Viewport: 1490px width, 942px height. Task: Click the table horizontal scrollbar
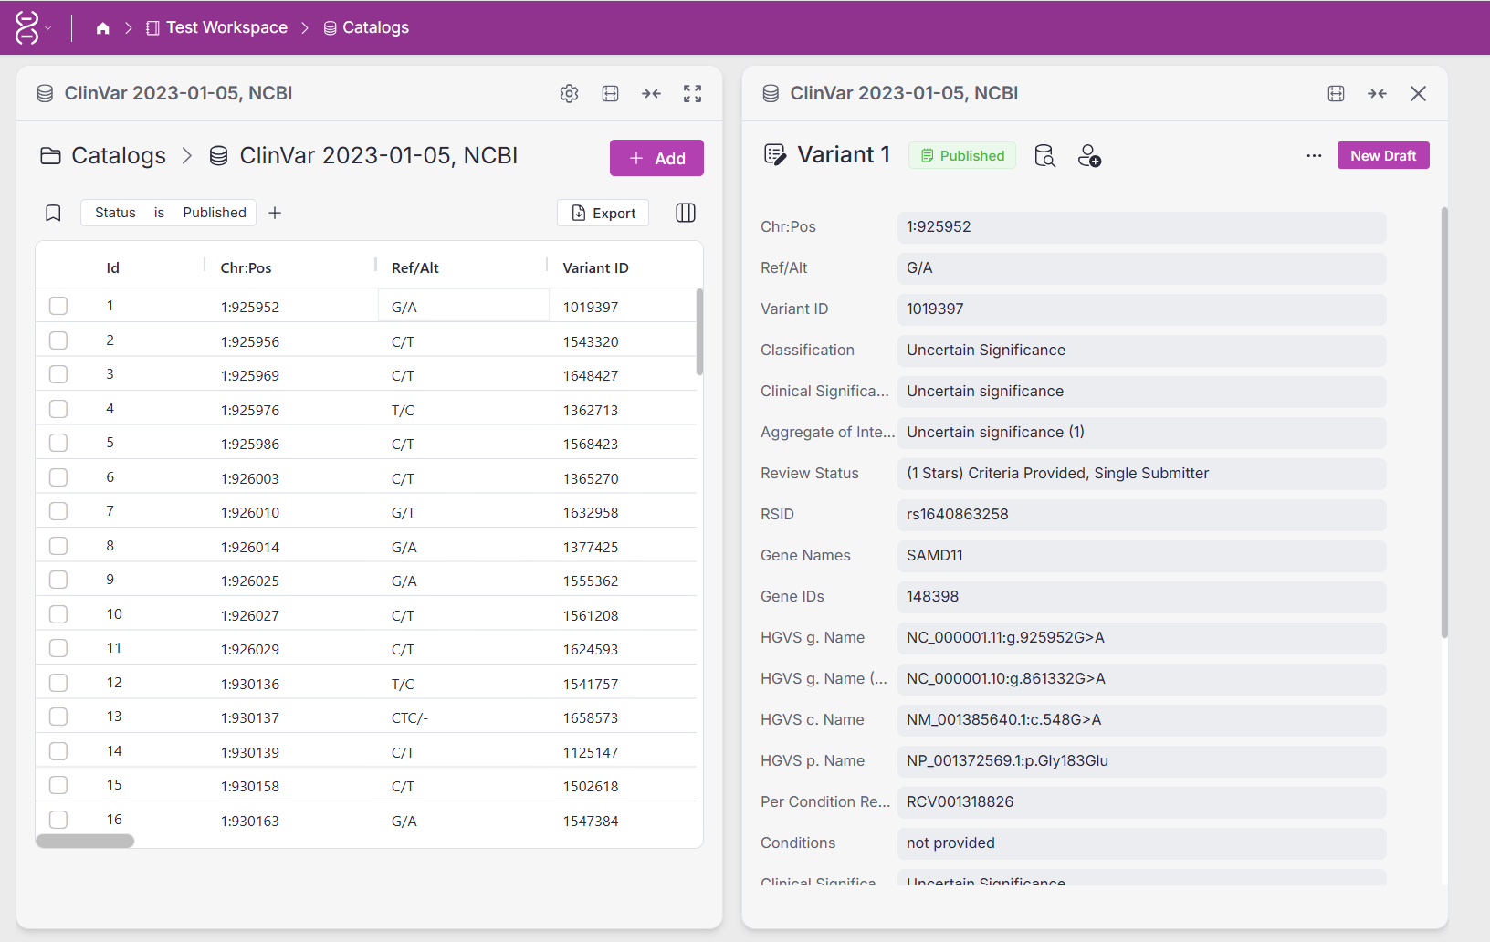click(x=85, y=842)
